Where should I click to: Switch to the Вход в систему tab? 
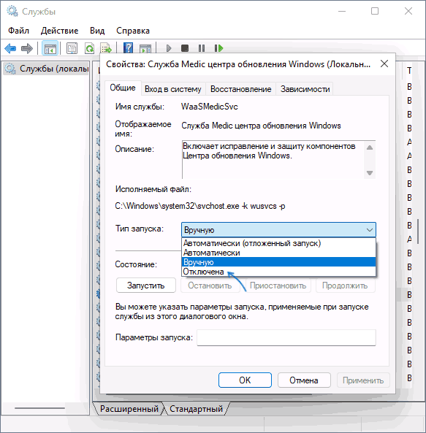173,89
